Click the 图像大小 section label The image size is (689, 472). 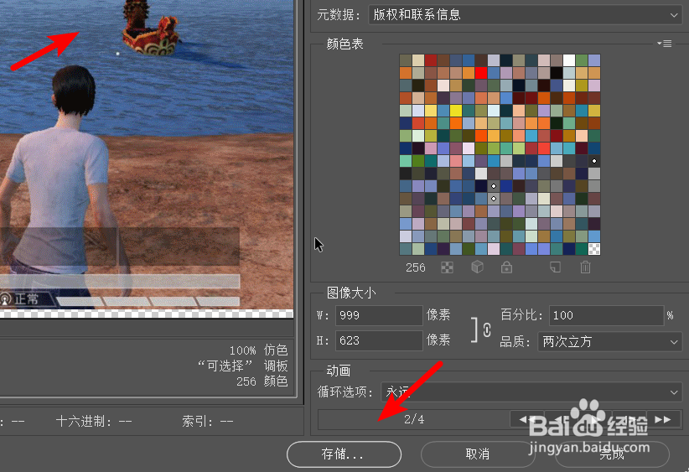pos(351,293)
